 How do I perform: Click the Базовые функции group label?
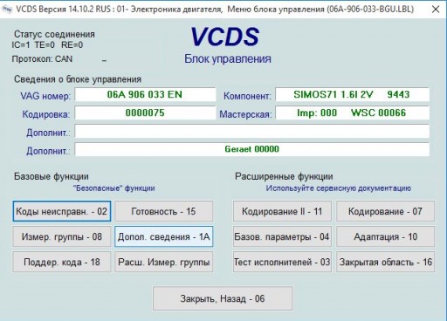point(52,176)
